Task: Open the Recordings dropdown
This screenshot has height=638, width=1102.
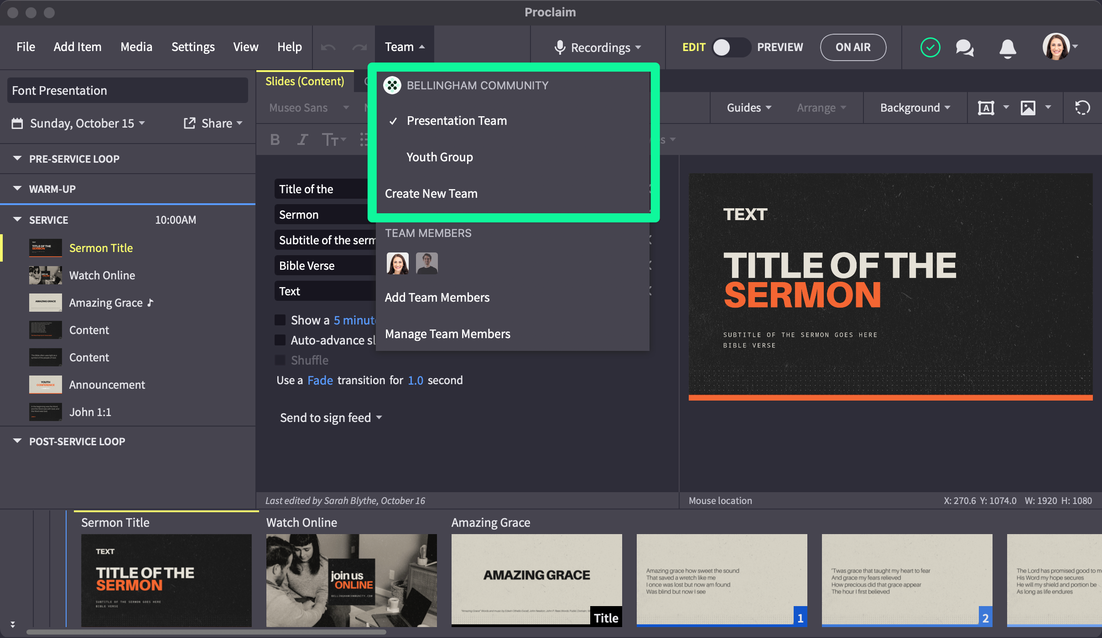Action: 606,47
